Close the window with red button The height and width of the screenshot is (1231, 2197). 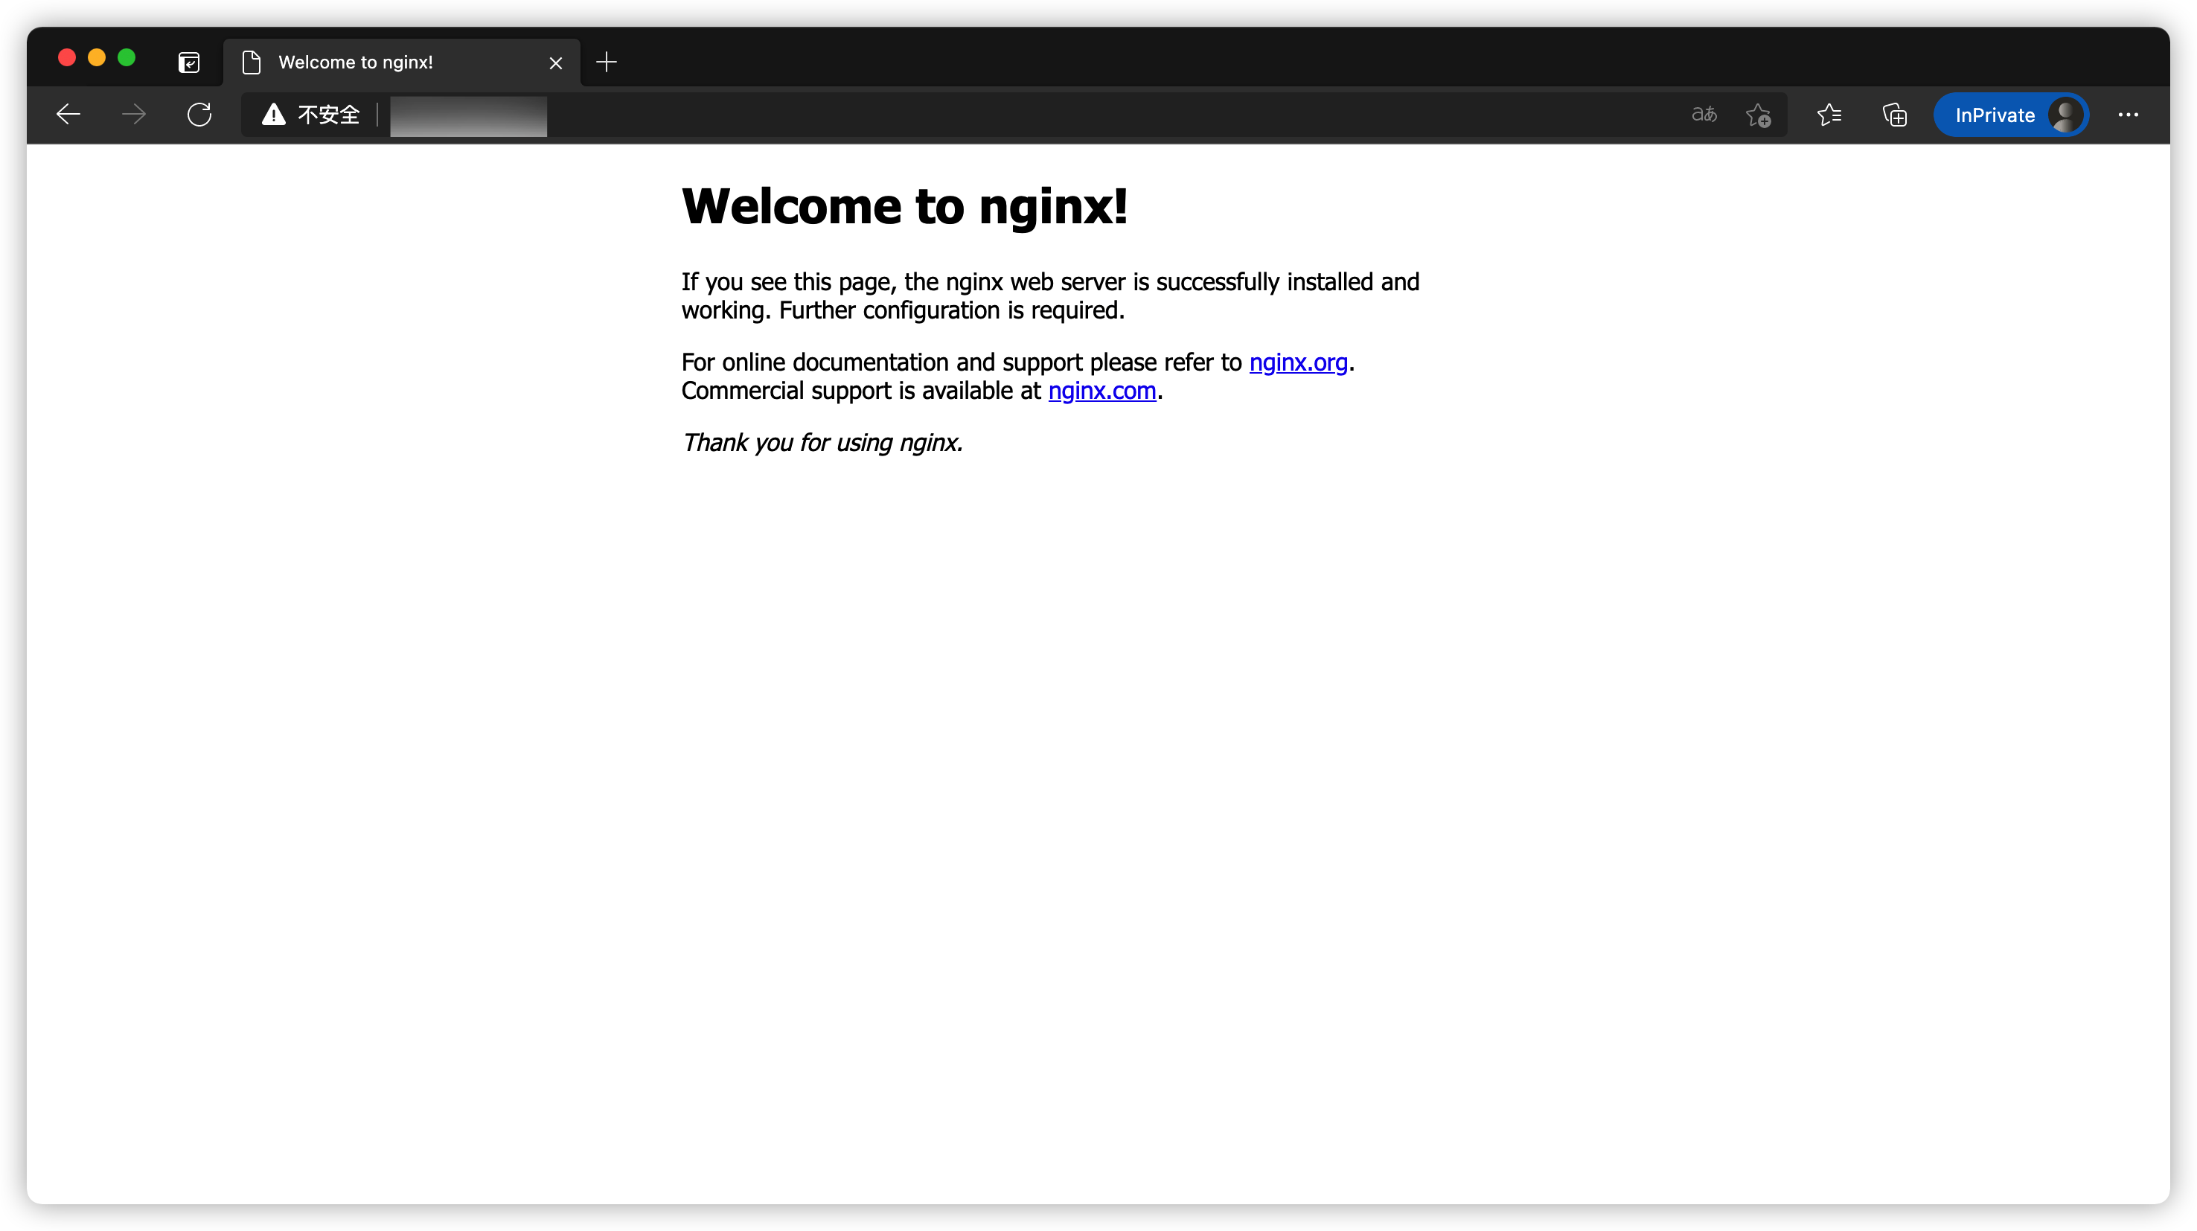pyautogui.click(x=66, y=57)
